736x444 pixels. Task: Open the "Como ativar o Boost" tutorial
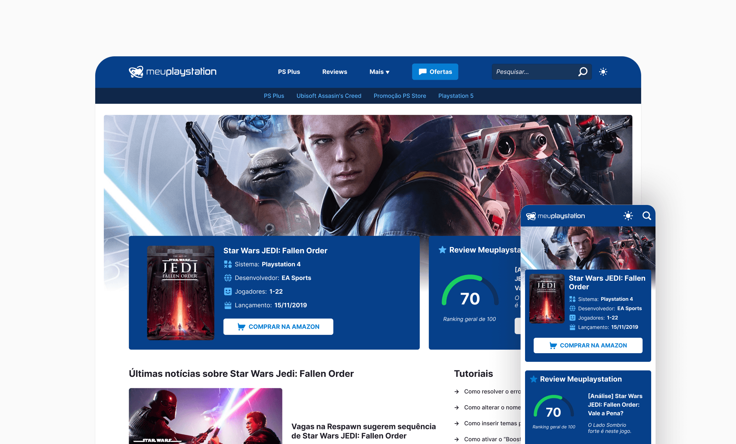(x=492, y=439)
